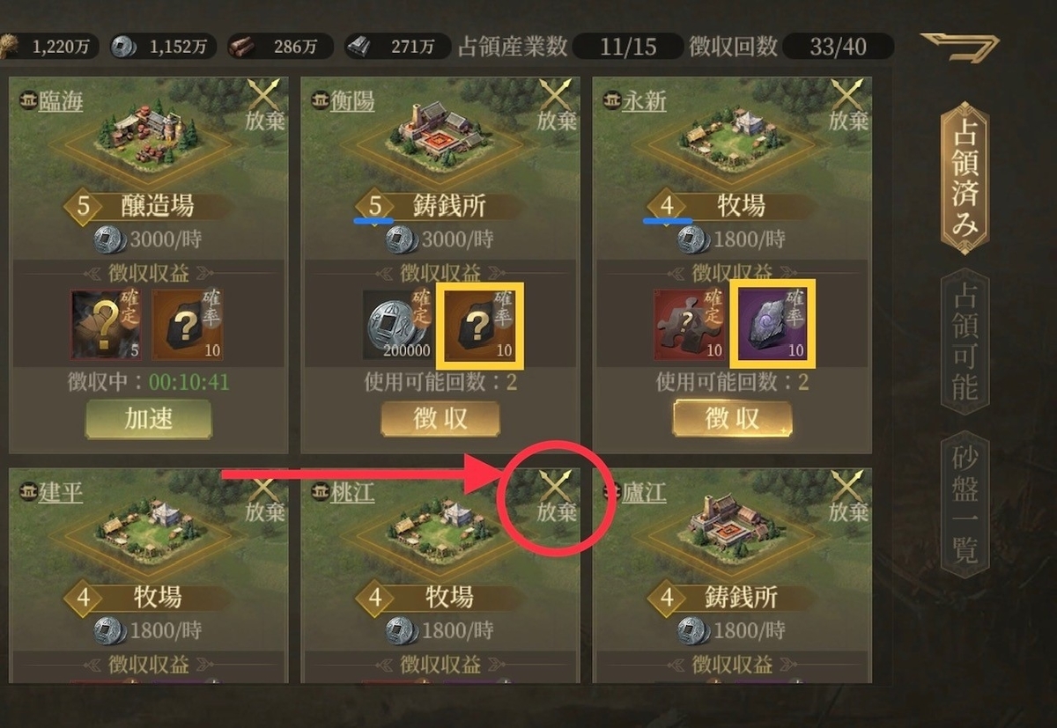Abandon the 桃江 property via crossed-swords icon
1057x728 pixels.
556,496
